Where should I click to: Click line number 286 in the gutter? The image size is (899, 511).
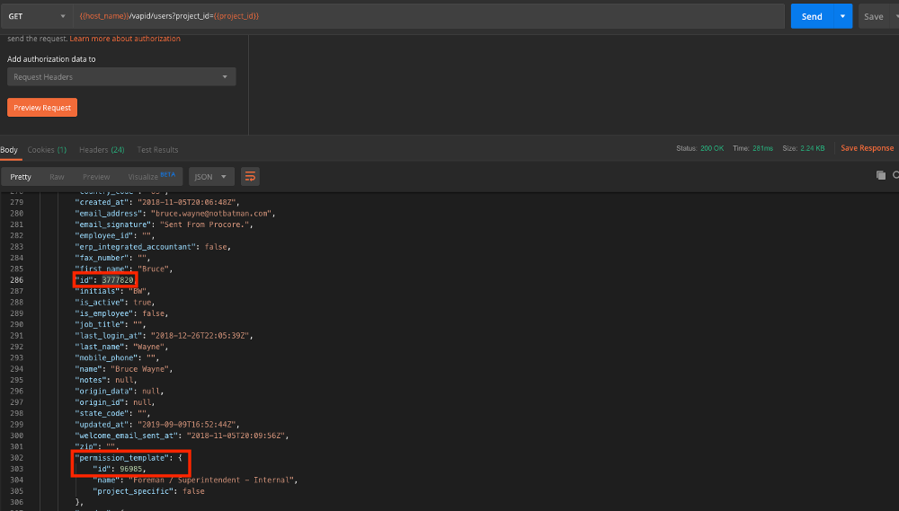coord(16,280)
